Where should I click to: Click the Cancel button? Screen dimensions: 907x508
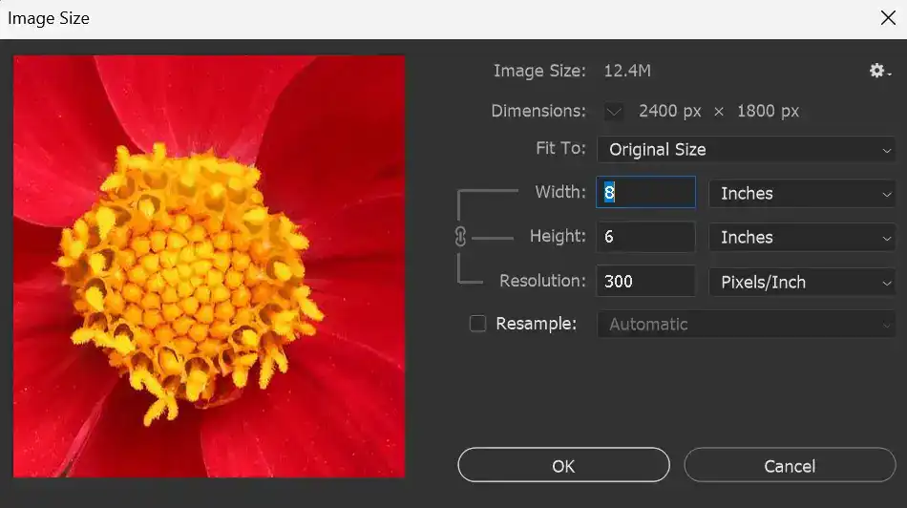pos(790,465)
